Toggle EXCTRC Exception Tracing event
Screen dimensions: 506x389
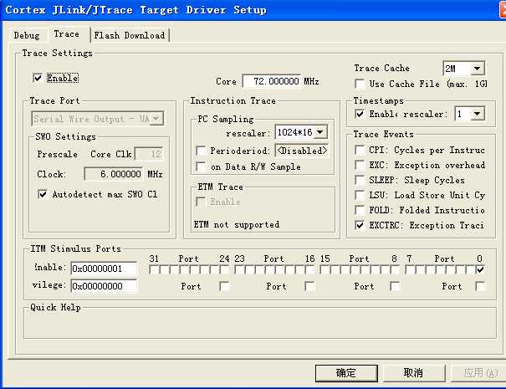[x=360, y=225]
